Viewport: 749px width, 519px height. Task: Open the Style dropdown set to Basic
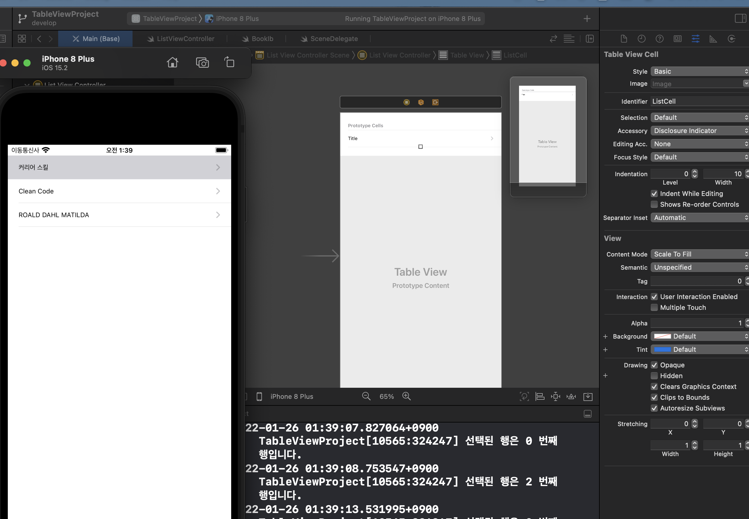[700, 72]
